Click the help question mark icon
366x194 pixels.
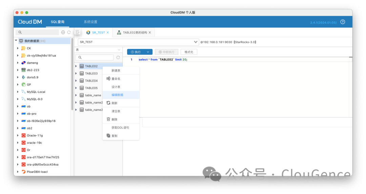pos(342,22)
